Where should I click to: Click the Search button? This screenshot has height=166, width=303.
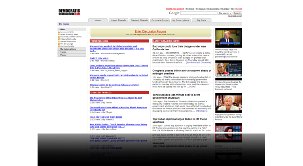pyautogui.click(x=237, y=13)
